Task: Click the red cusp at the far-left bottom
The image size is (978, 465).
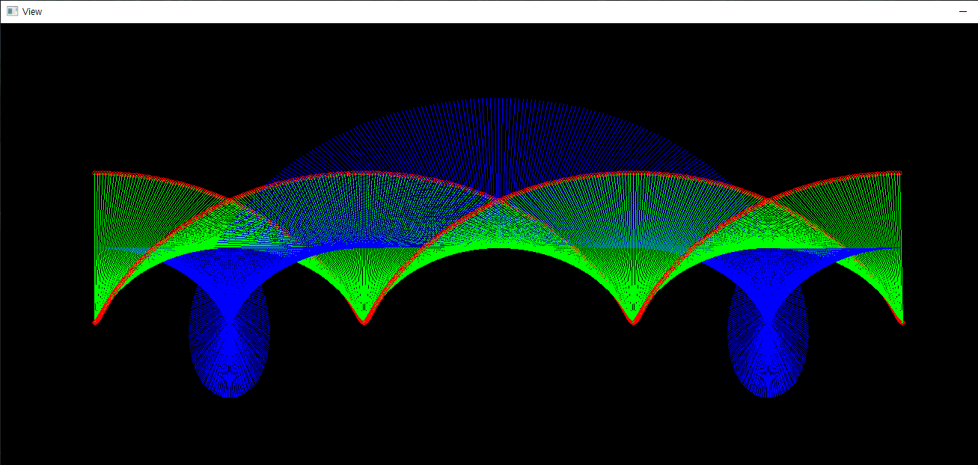Action: click(94, 323)
